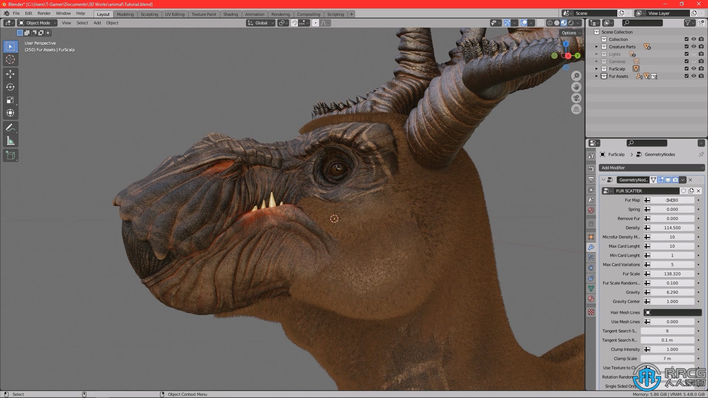Select the Measure tool
This screenshot has height=398, width=708.
pos(10,141)
